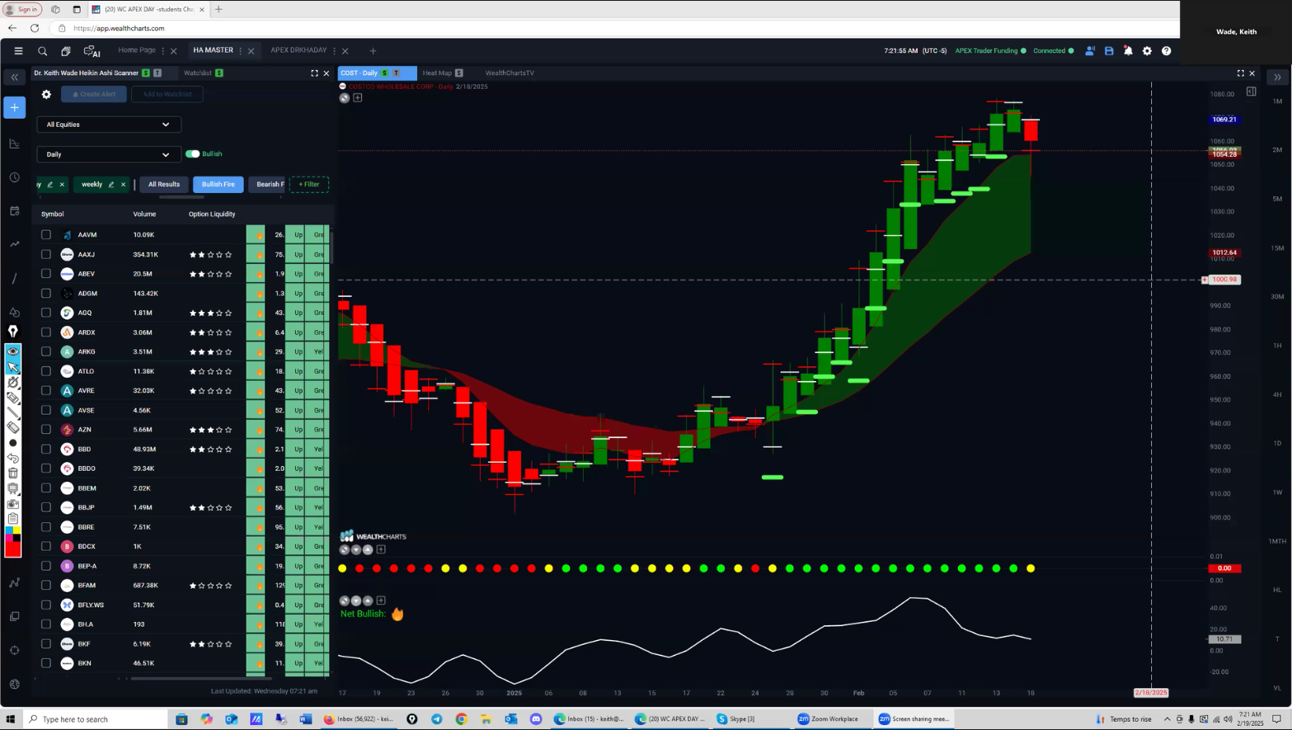
Task: Switch to the APEX DRKHADAY tab
Action: click(298, 50)
